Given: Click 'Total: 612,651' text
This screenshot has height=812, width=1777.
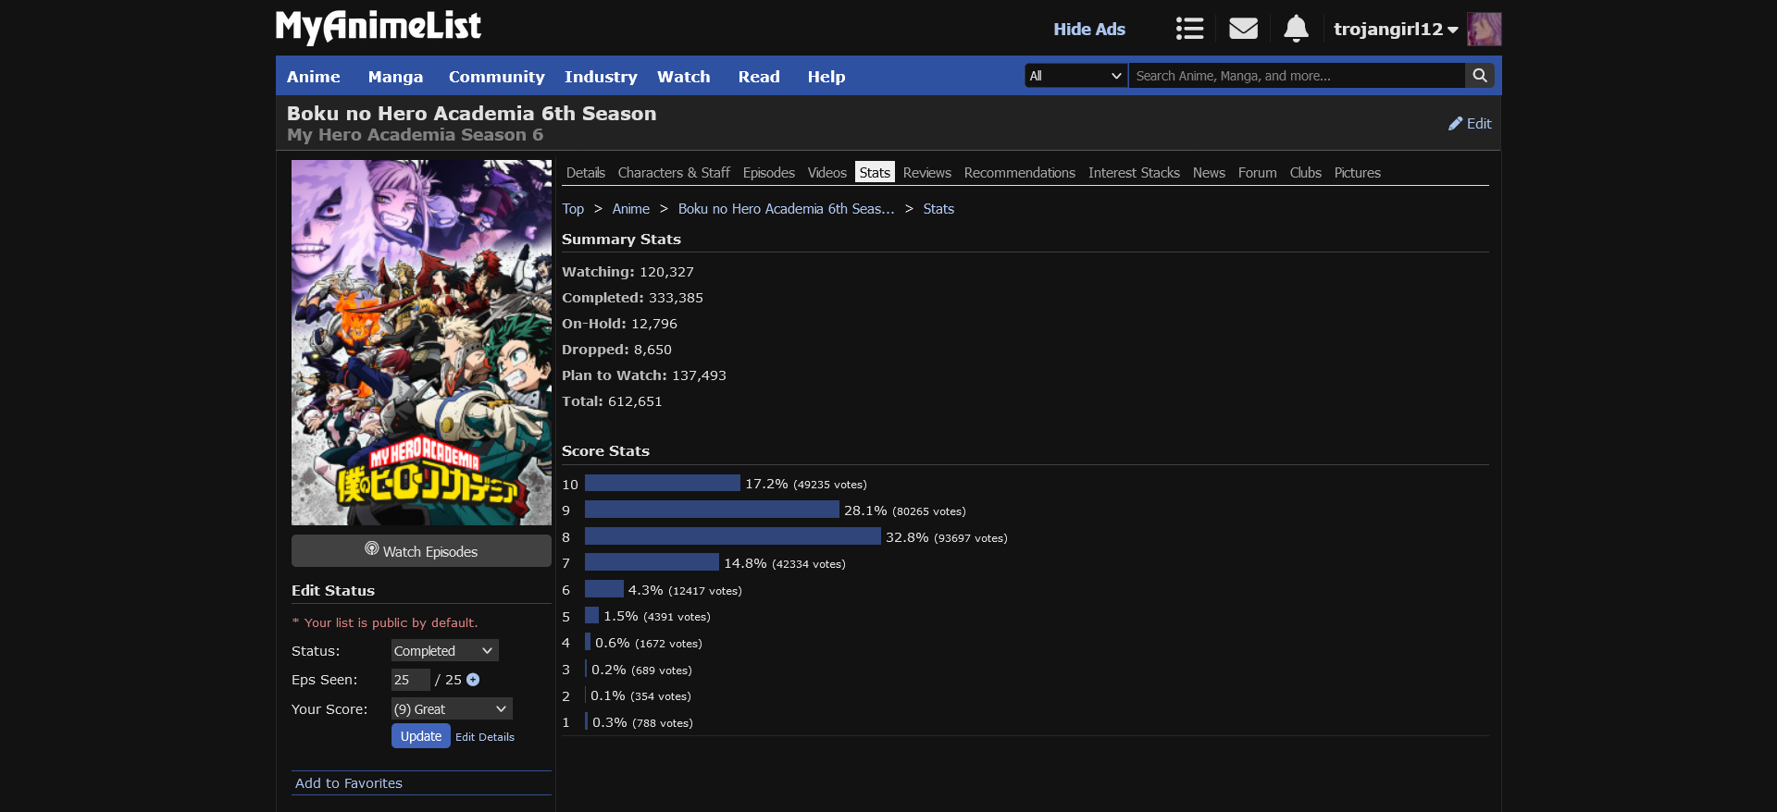Looking at the screenshot, I should tap(612, 401).
